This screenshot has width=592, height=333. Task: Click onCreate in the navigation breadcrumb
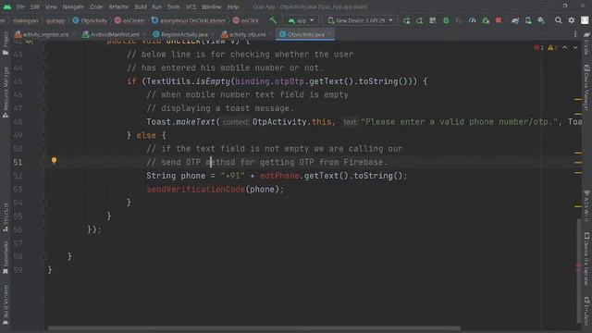[129, 20]
